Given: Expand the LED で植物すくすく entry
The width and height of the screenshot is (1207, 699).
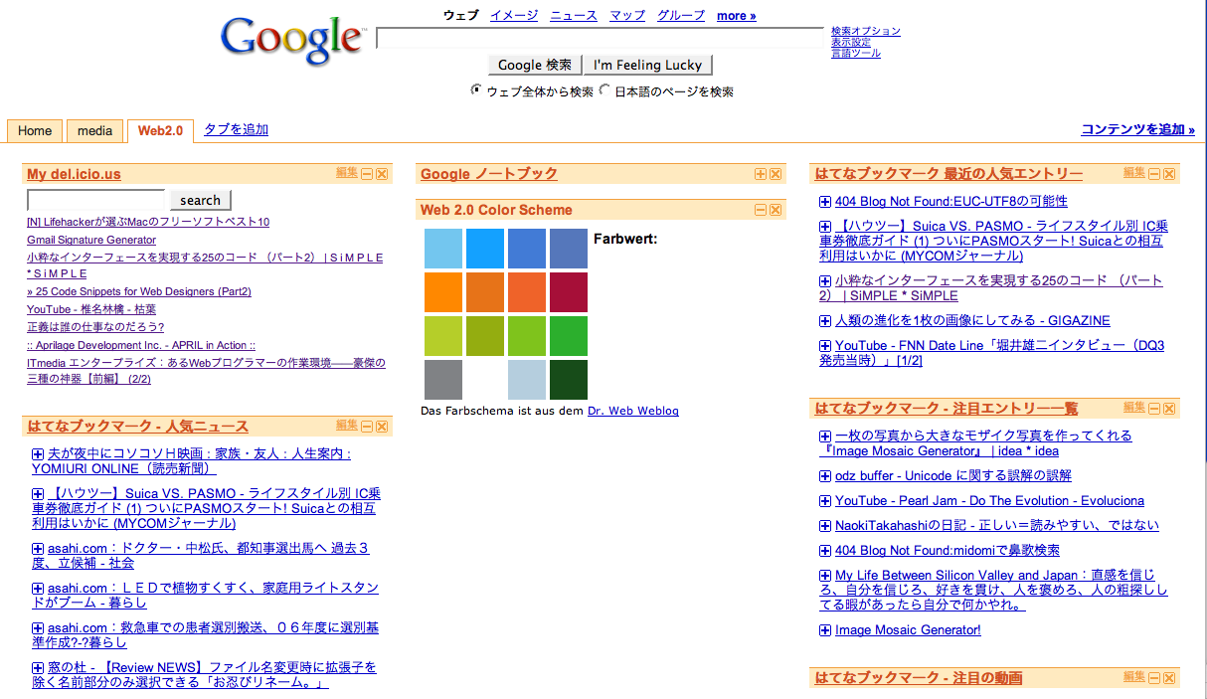Looking at the screenshot, I should click(38, 589).
